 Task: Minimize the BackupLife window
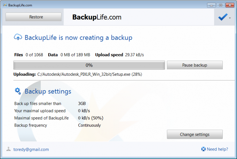211,5
